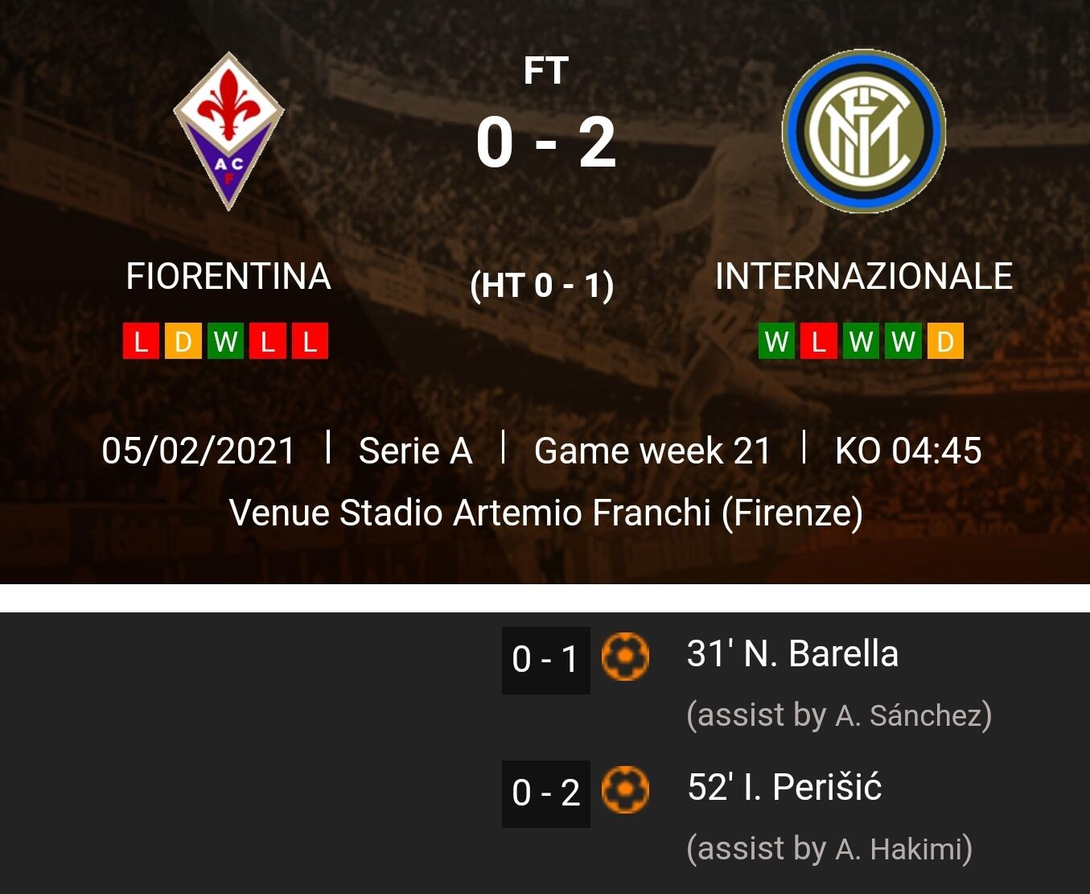Click Internazionale's orange D form badge
The image size is (1090, 894).
tap(945, 341)
